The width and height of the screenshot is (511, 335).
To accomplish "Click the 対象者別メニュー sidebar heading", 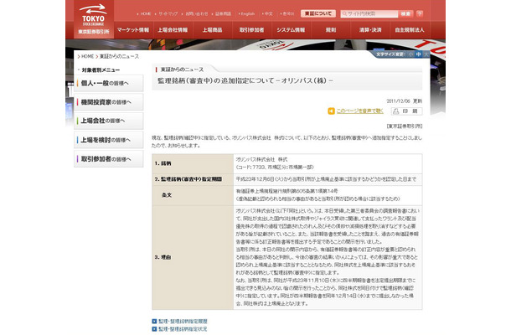I will pyautogui.click(x=101, y=70).
